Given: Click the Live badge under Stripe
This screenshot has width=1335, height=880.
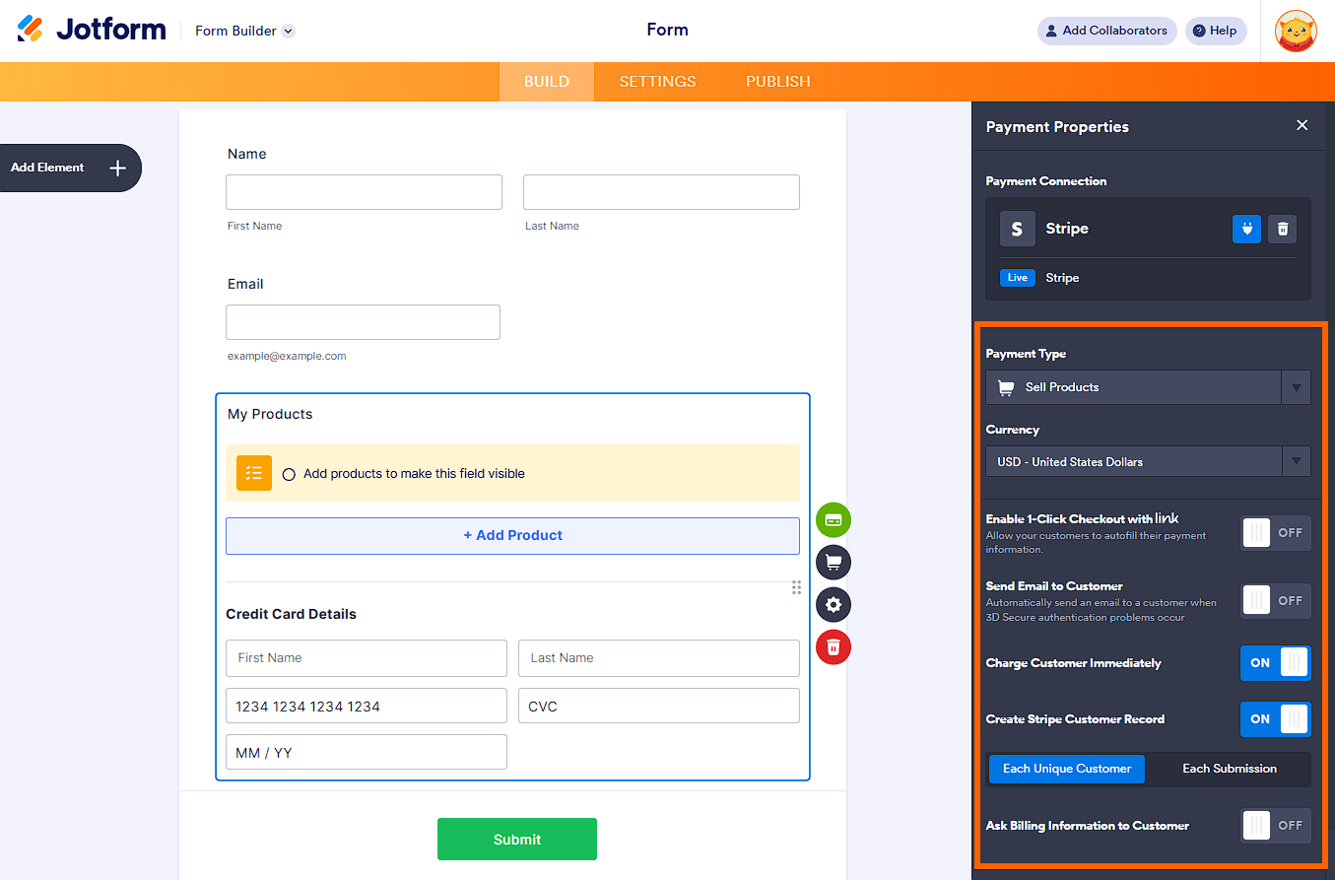Looking at the screenshot, I should 1018,278.
